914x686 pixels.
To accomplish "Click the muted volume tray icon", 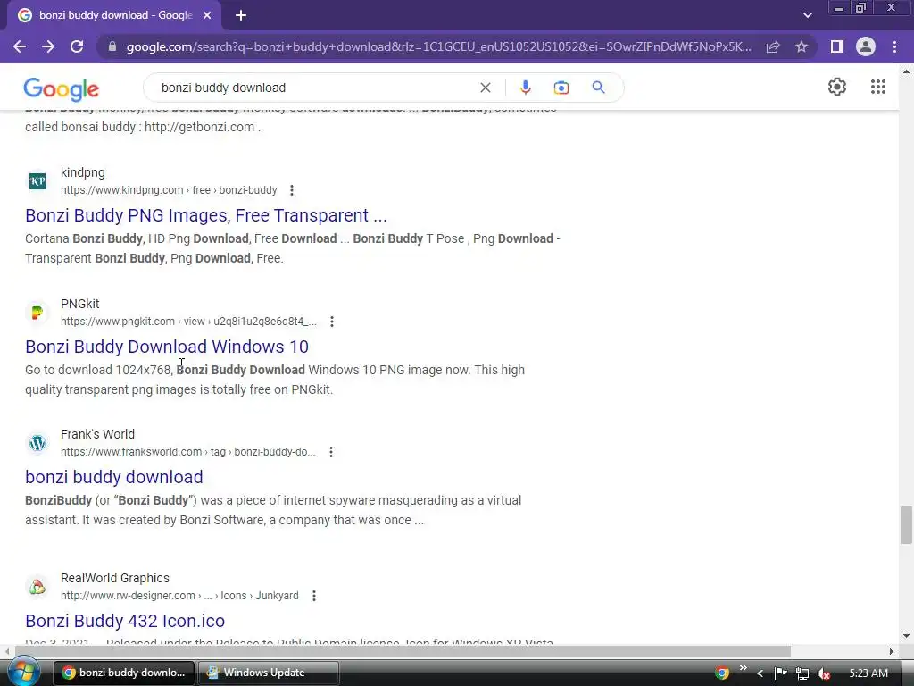I will [x=824, y=673].
